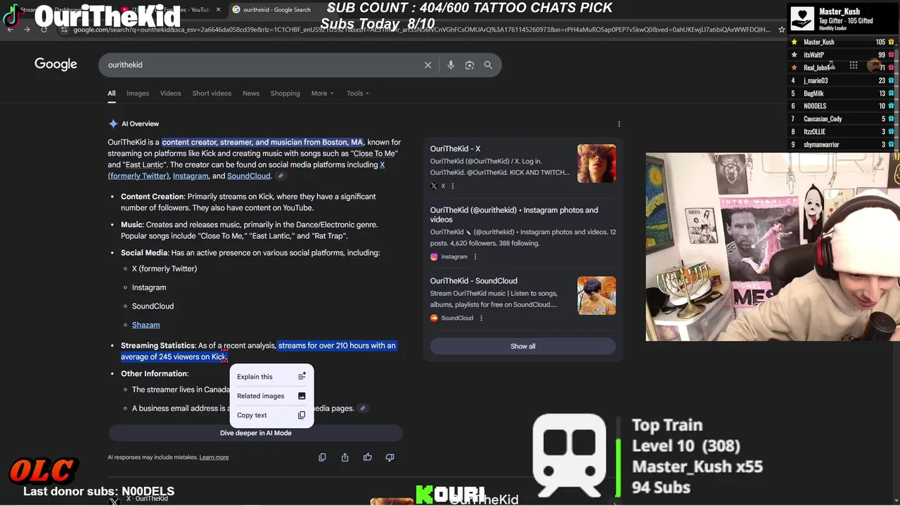Open the OuriTheKid - SoundCloud result title
Viewport: 900px width, 506px height.
coord(473,281)
